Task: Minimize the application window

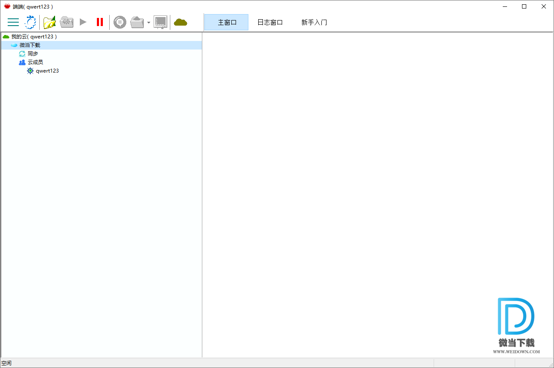Action: [504, 6]
